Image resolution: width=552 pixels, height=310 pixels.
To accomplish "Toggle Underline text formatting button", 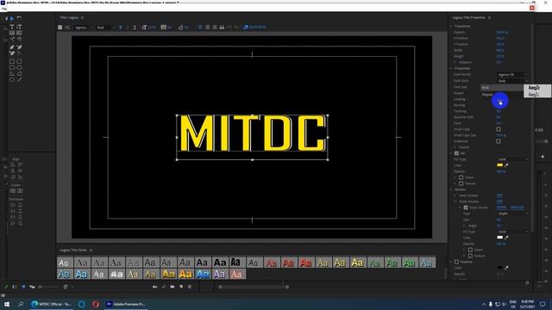I will click(135, 27).
